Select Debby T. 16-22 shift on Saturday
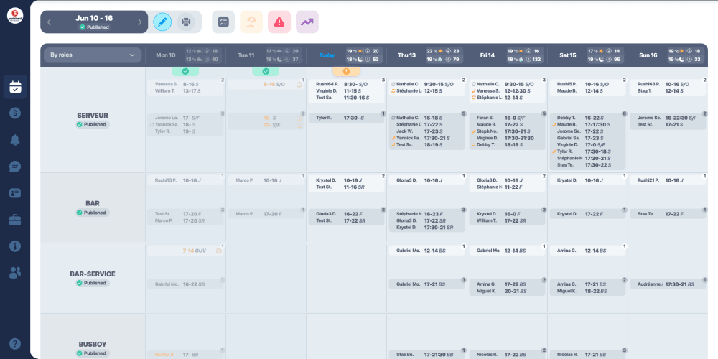 (587, 118)
